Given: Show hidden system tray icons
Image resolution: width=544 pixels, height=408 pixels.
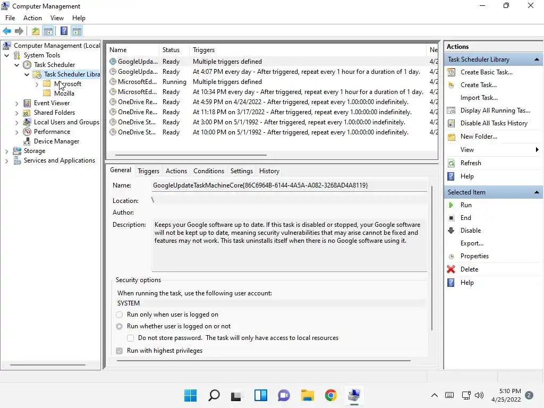Looking at the screenshot, I should [434, 395].
